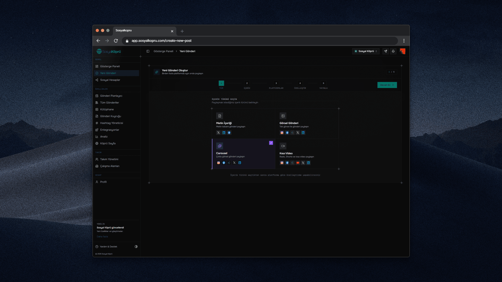
Task: Select the Sosyalkopru browser tab
Action: click(x=145, y=31)
